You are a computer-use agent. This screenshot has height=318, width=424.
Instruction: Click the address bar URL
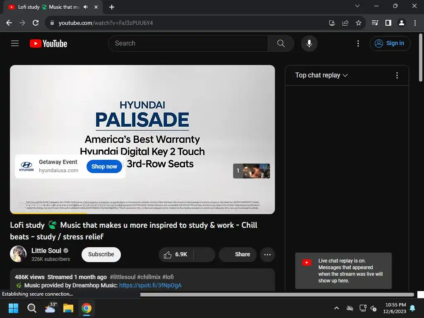(x=106, y=23)
